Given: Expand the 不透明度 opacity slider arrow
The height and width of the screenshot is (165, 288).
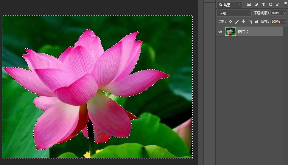Looking at the screenshot, I should pyautogui.click(x=284, y=13).
